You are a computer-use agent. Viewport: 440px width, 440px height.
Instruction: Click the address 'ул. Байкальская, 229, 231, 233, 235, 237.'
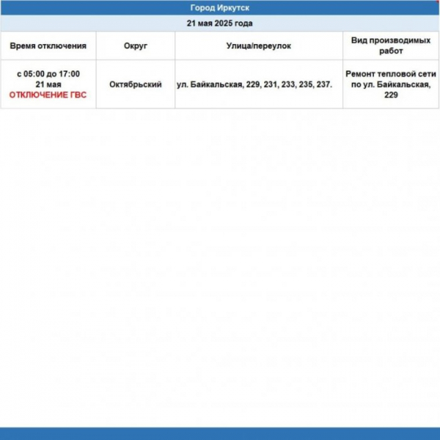254,84
